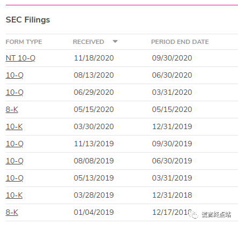This screenshot has width=238, height=225.
Task: Open the NT 10-Q filing link
Action: point(20,58)
